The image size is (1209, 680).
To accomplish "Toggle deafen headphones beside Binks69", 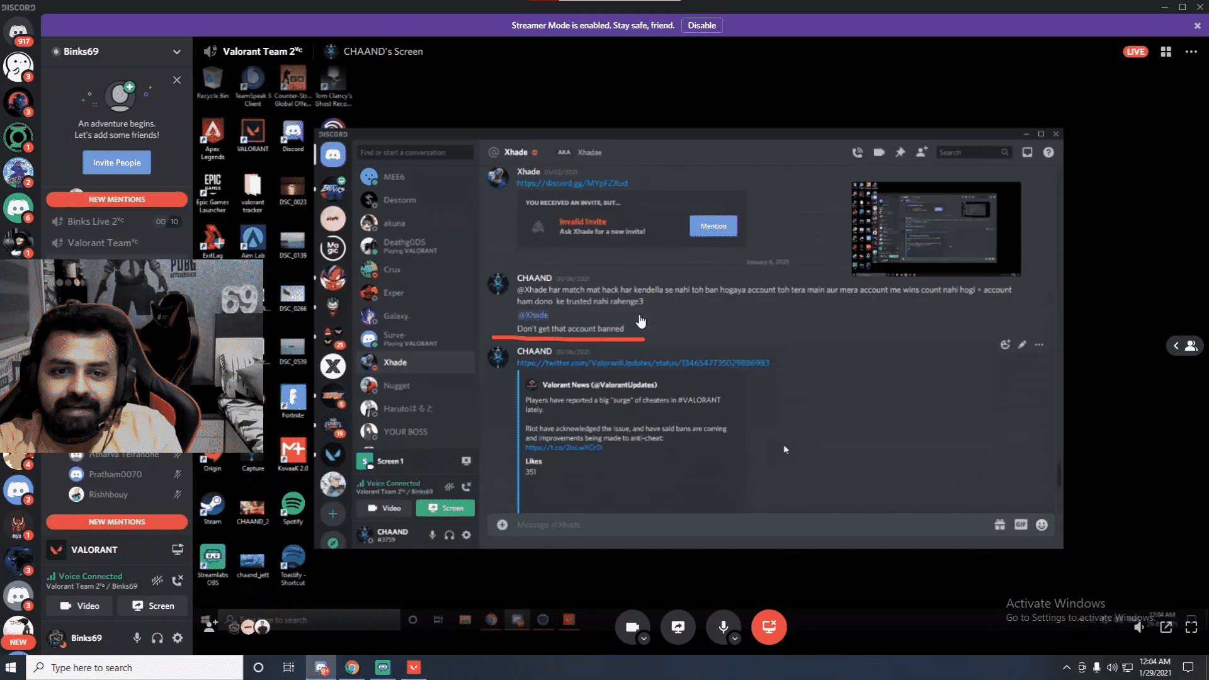I will point(157,638).
